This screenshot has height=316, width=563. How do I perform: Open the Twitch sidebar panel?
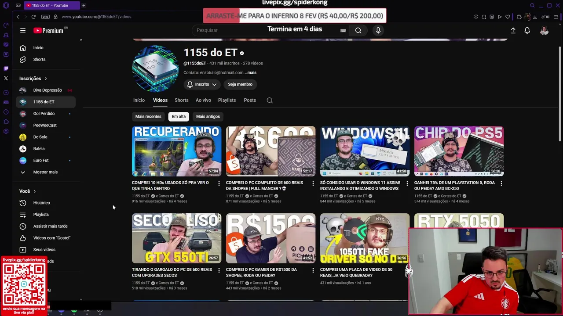(6, 68)
